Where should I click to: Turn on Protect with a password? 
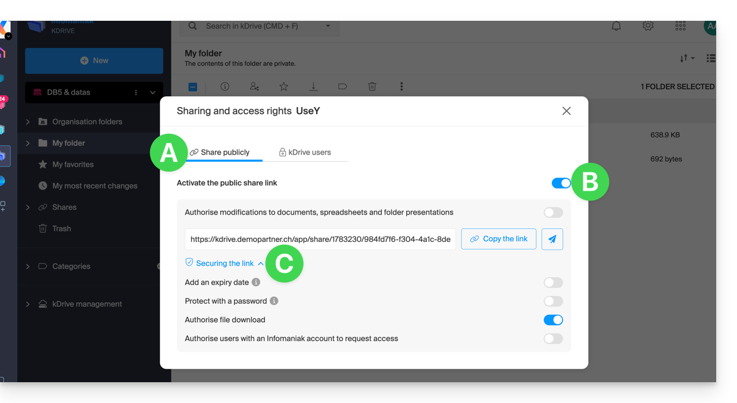[553, 301]
